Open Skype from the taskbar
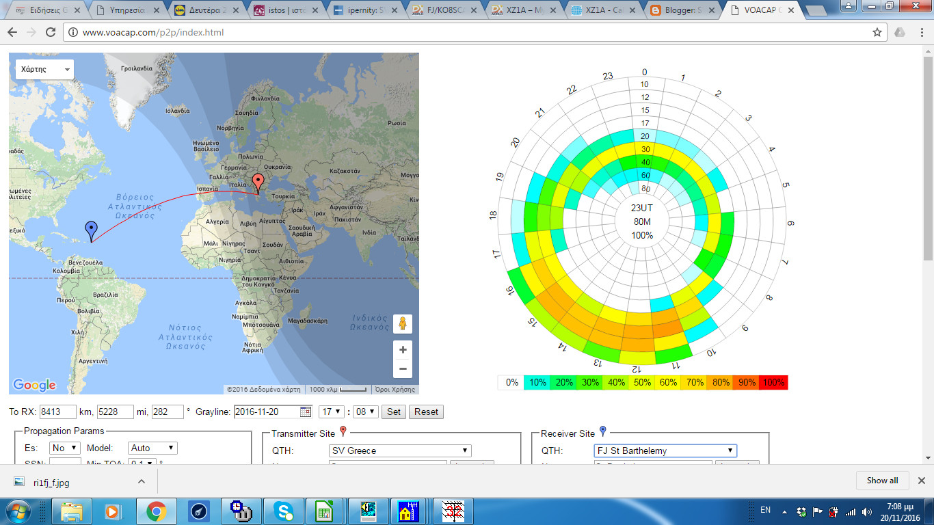Viewport: 934px width, 525px height. [x=284, y=511]
